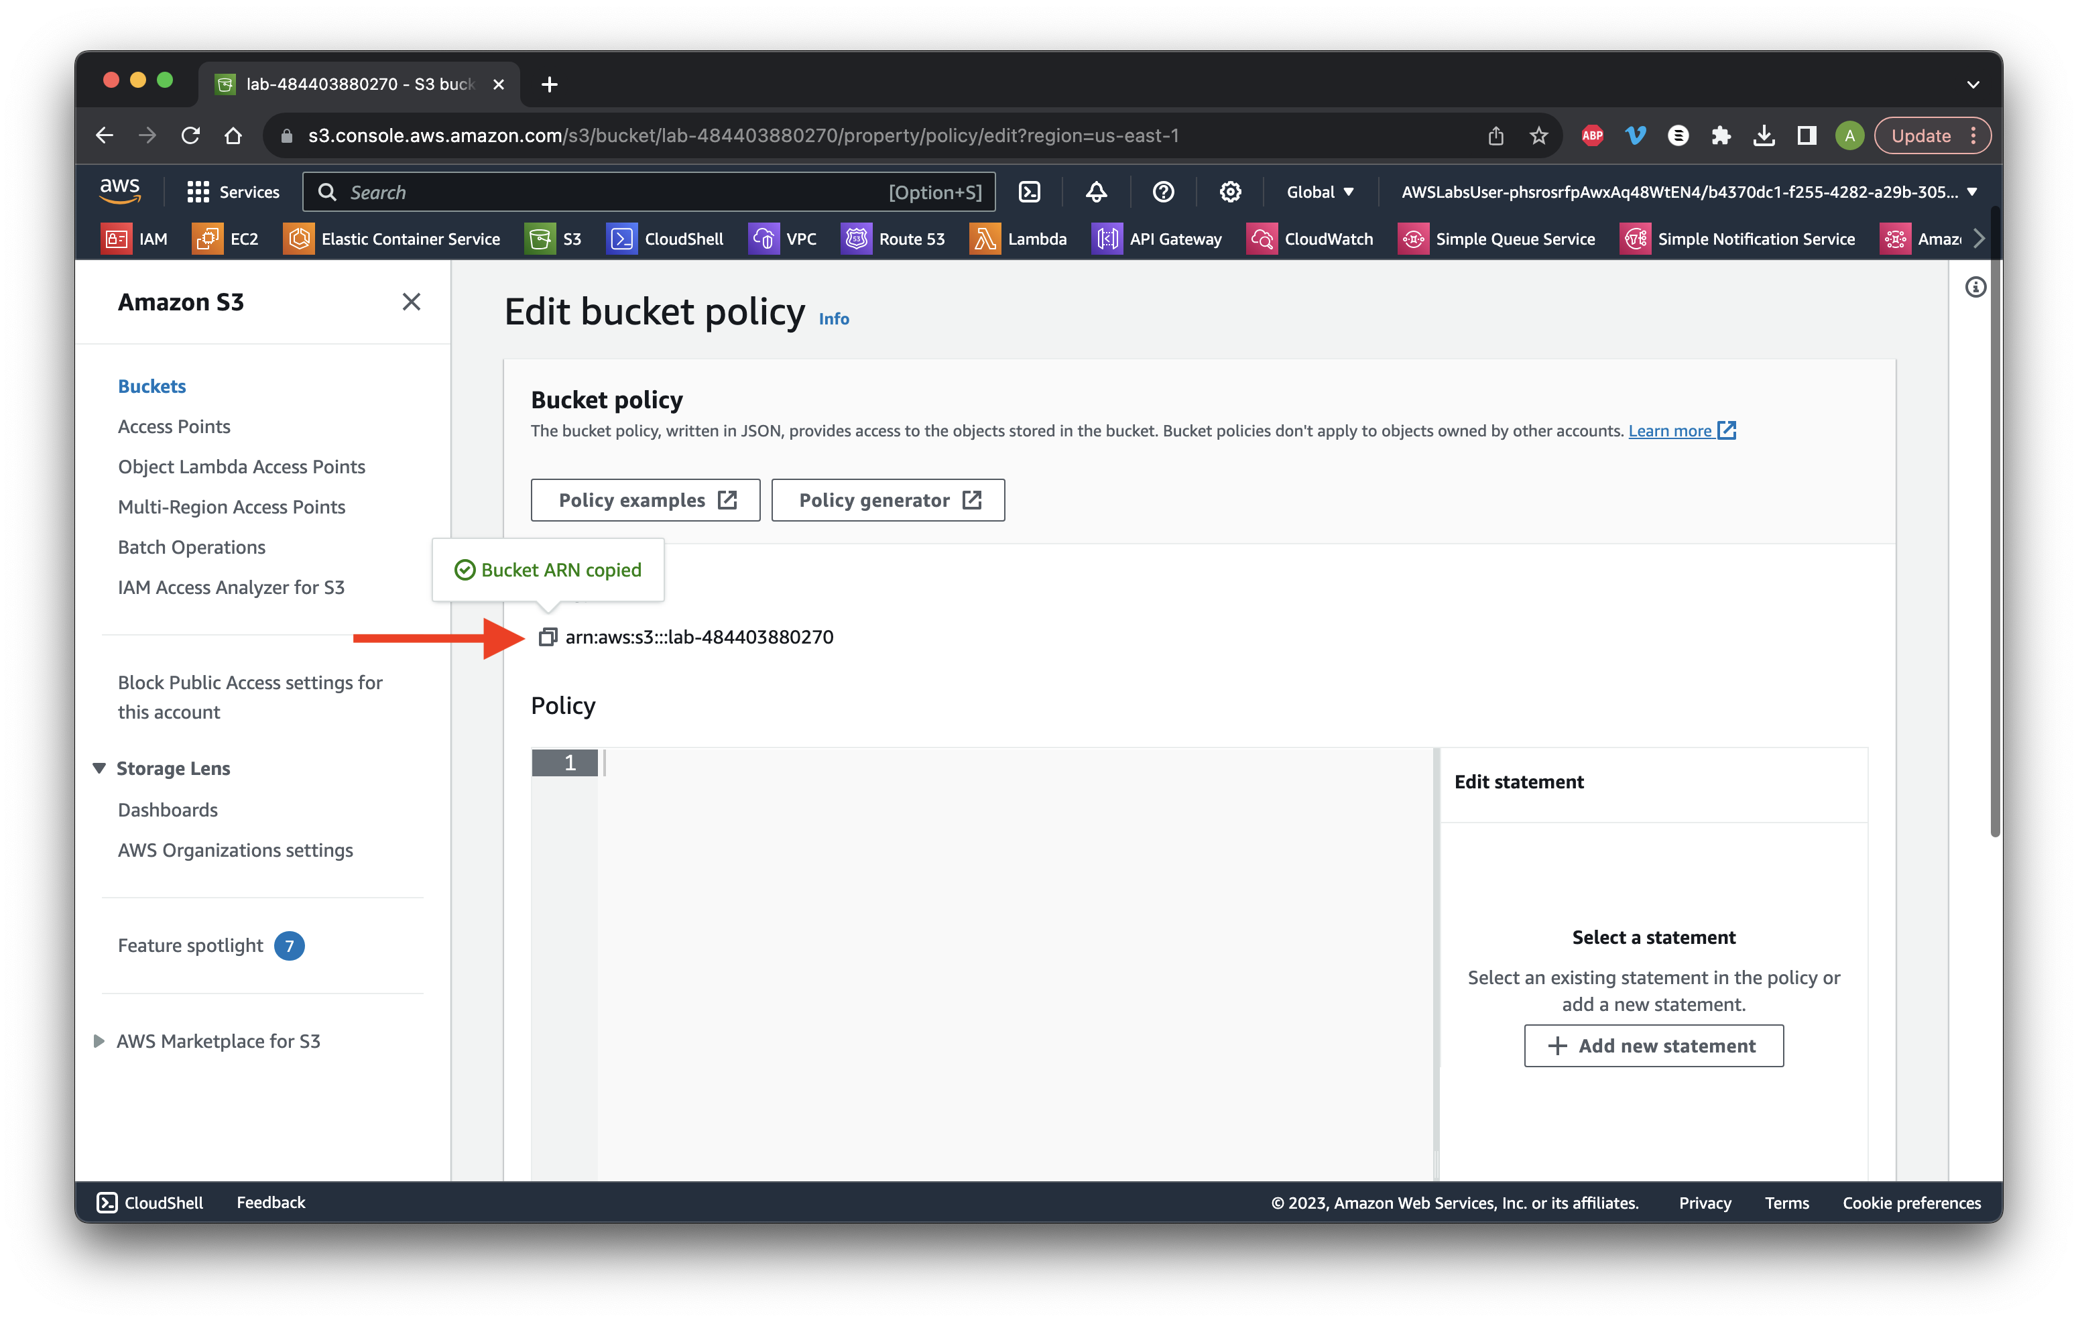Open the Info link beside Edit bucket policy

(834, 319)
